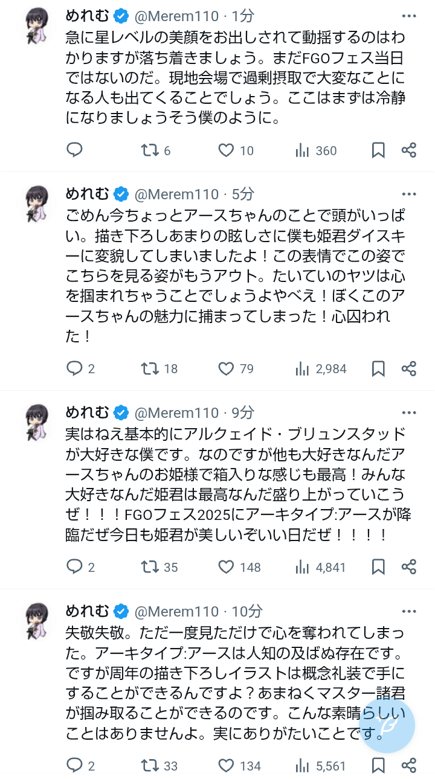Like the post with 148 likes

(x=226, y=567)
